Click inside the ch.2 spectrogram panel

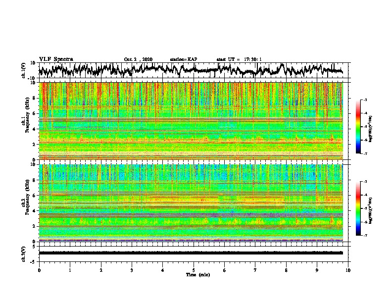(191, 203)
